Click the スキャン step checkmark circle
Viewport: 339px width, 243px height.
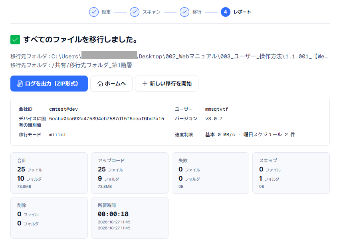coord(135,12)
